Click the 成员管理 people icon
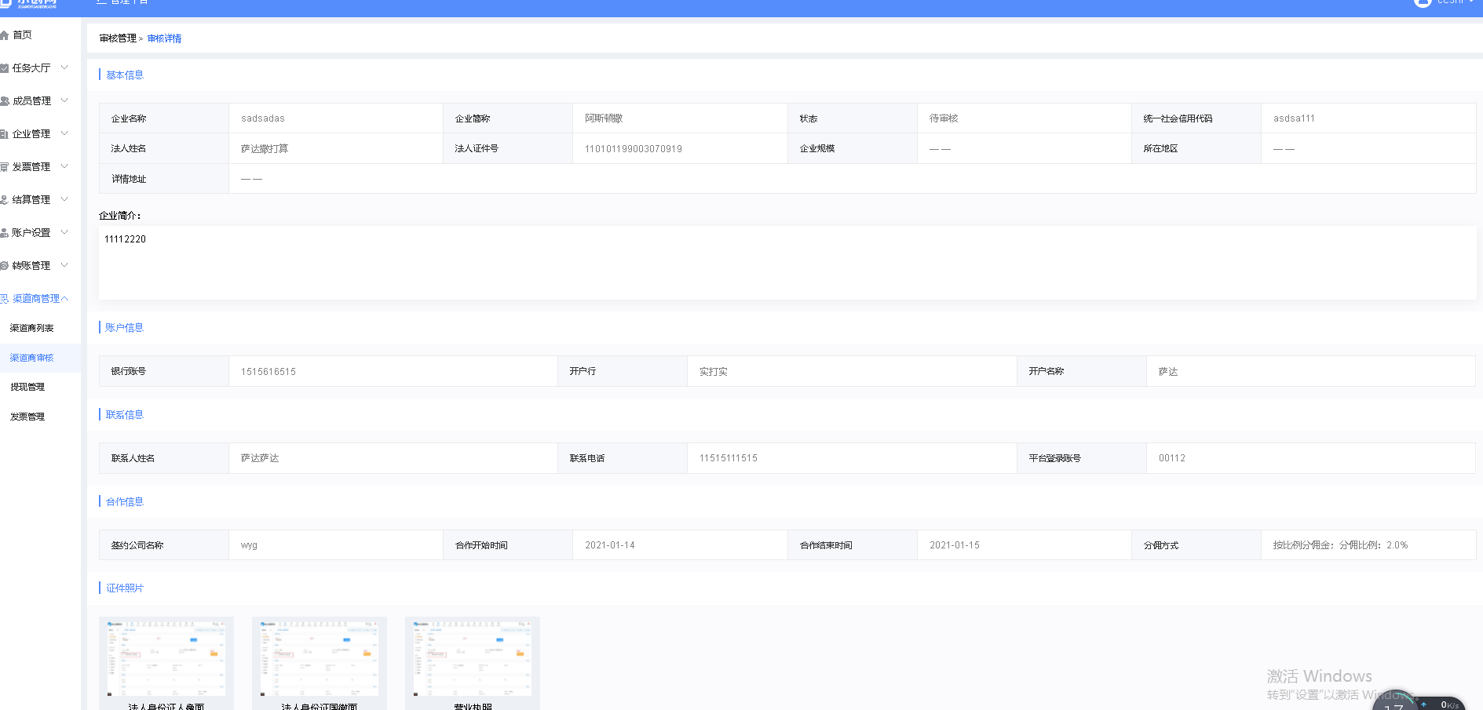This screenshot has height=710, width=1483. point(5,101)
